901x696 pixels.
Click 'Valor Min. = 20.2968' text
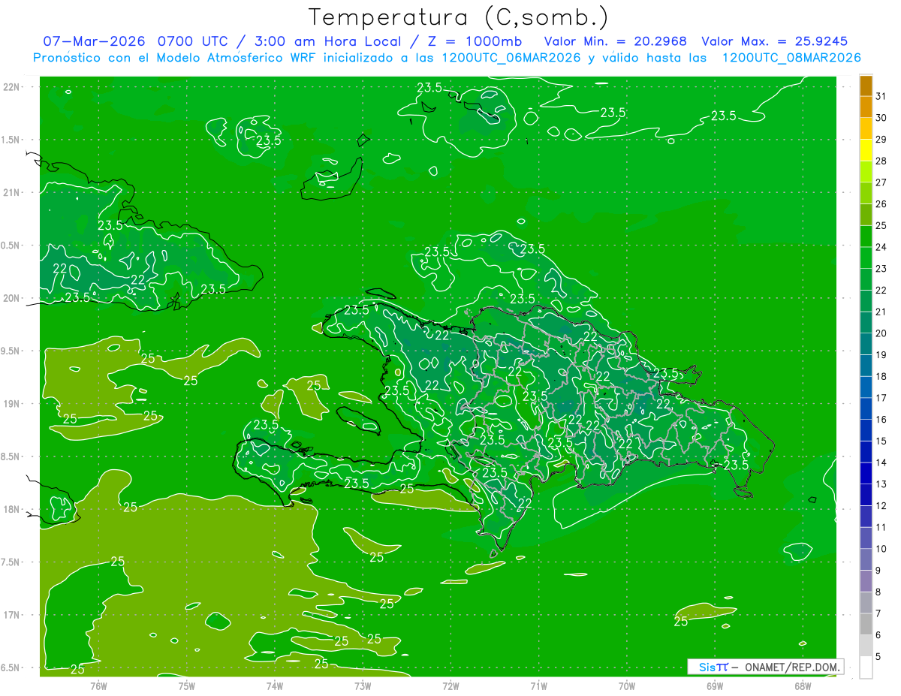[x=616, y=41]
